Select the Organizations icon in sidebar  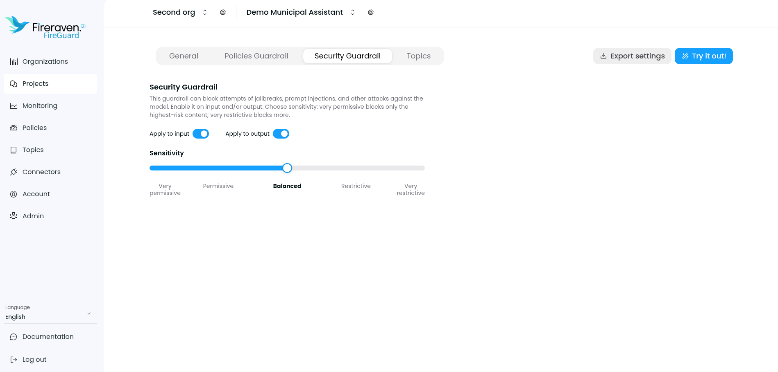14,61
